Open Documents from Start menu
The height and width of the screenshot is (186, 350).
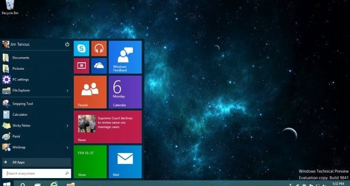pos(21,58)
